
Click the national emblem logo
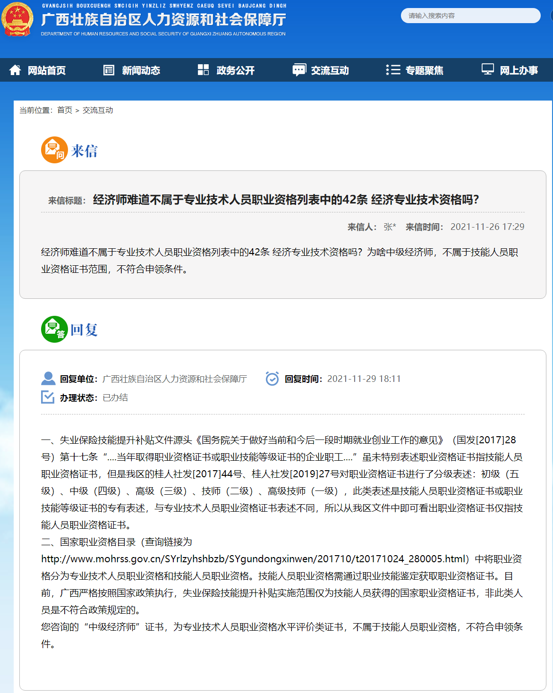coord(17,20)
